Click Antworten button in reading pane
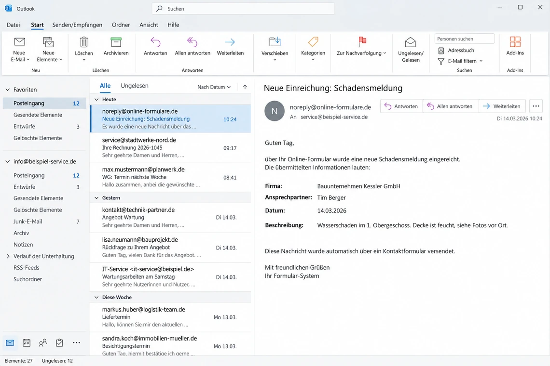The image size is (550, 366). tap(401, 106)
